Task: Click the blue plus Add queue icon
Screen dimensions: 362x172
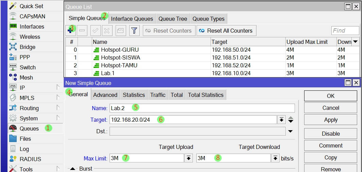Action: [71, 31]
